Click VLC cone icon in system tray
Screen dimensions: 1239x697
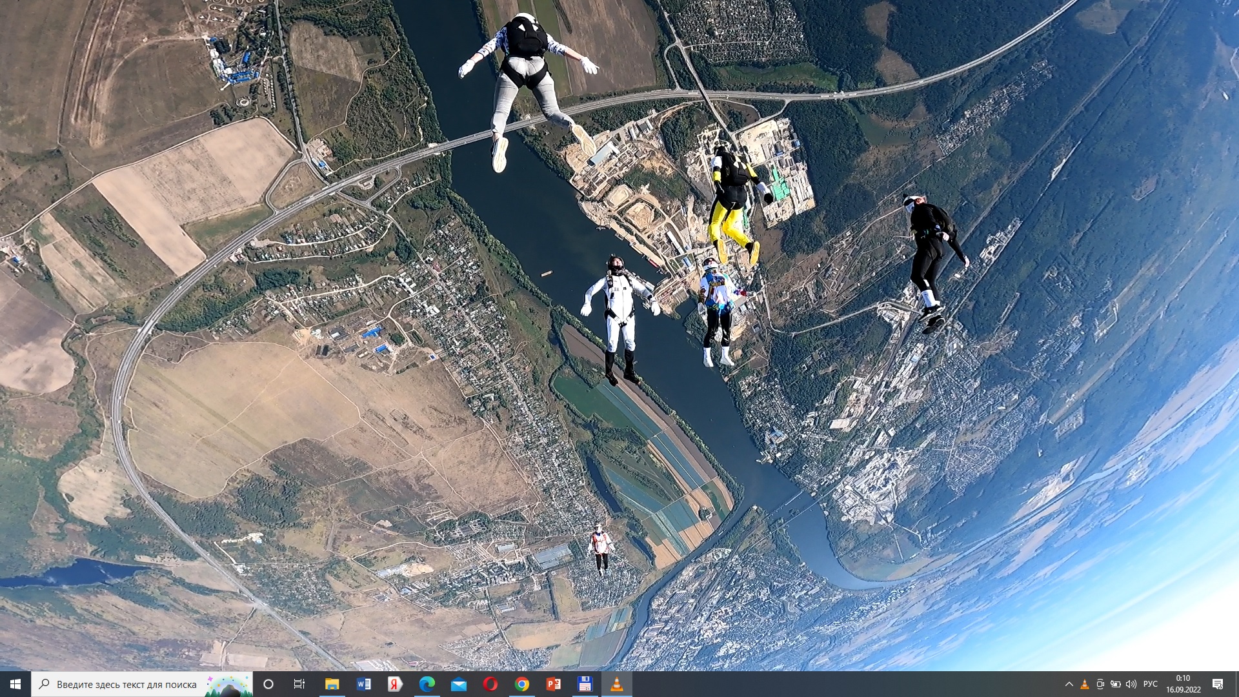click(1084, 684)
